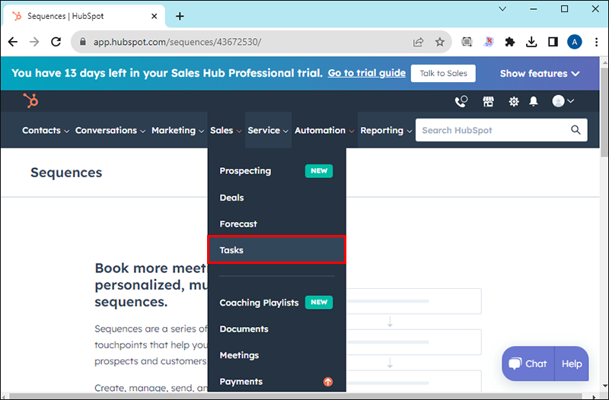609x400 pixels.
Task: Expand the Conversations menu
Action: [110, 130]
